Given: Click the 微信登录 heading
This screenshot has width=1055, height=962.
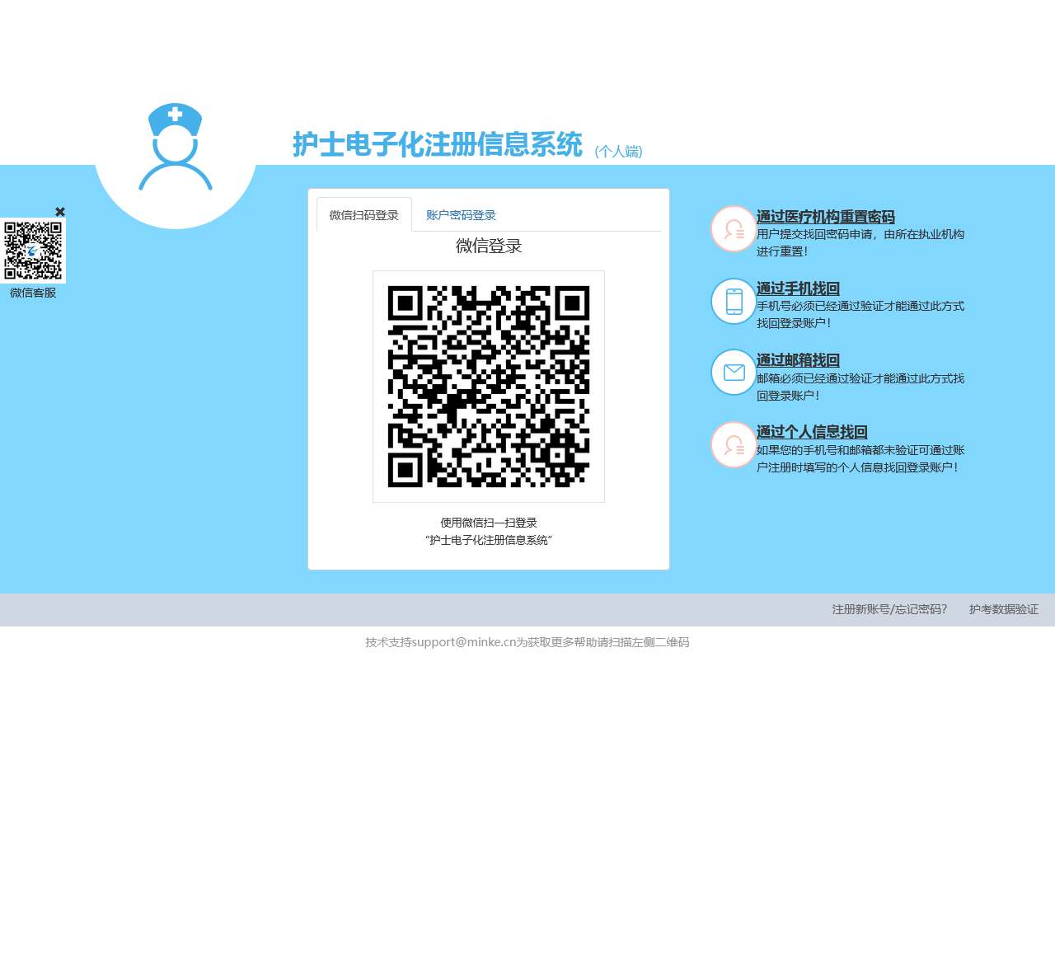Looking at the screenshot, I should click(489, 246).
